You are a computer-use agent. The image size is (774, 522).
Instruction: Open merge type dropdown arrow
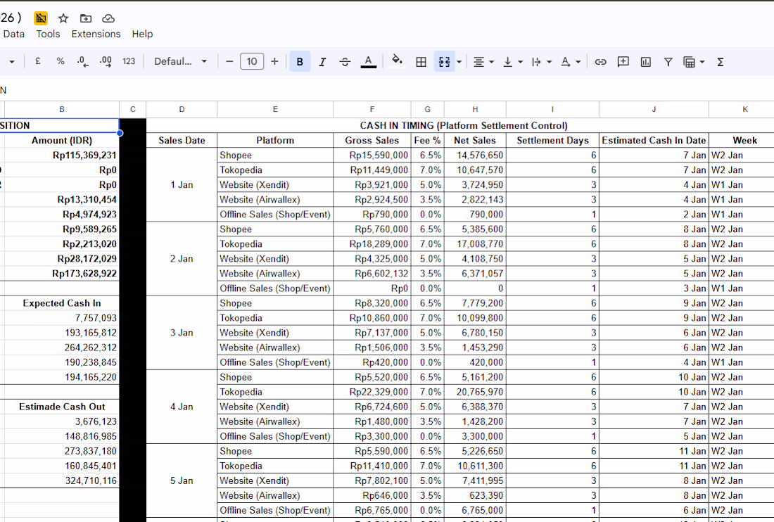pyautogui.click(x=459, y=62)
